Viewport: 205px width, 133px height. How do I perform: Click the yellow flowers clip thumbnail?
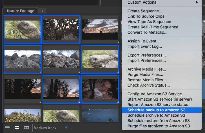(x=23, y=115)
